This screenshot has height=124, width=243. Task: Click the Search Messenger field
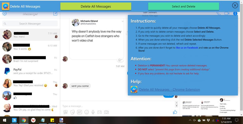pos(30,24)
